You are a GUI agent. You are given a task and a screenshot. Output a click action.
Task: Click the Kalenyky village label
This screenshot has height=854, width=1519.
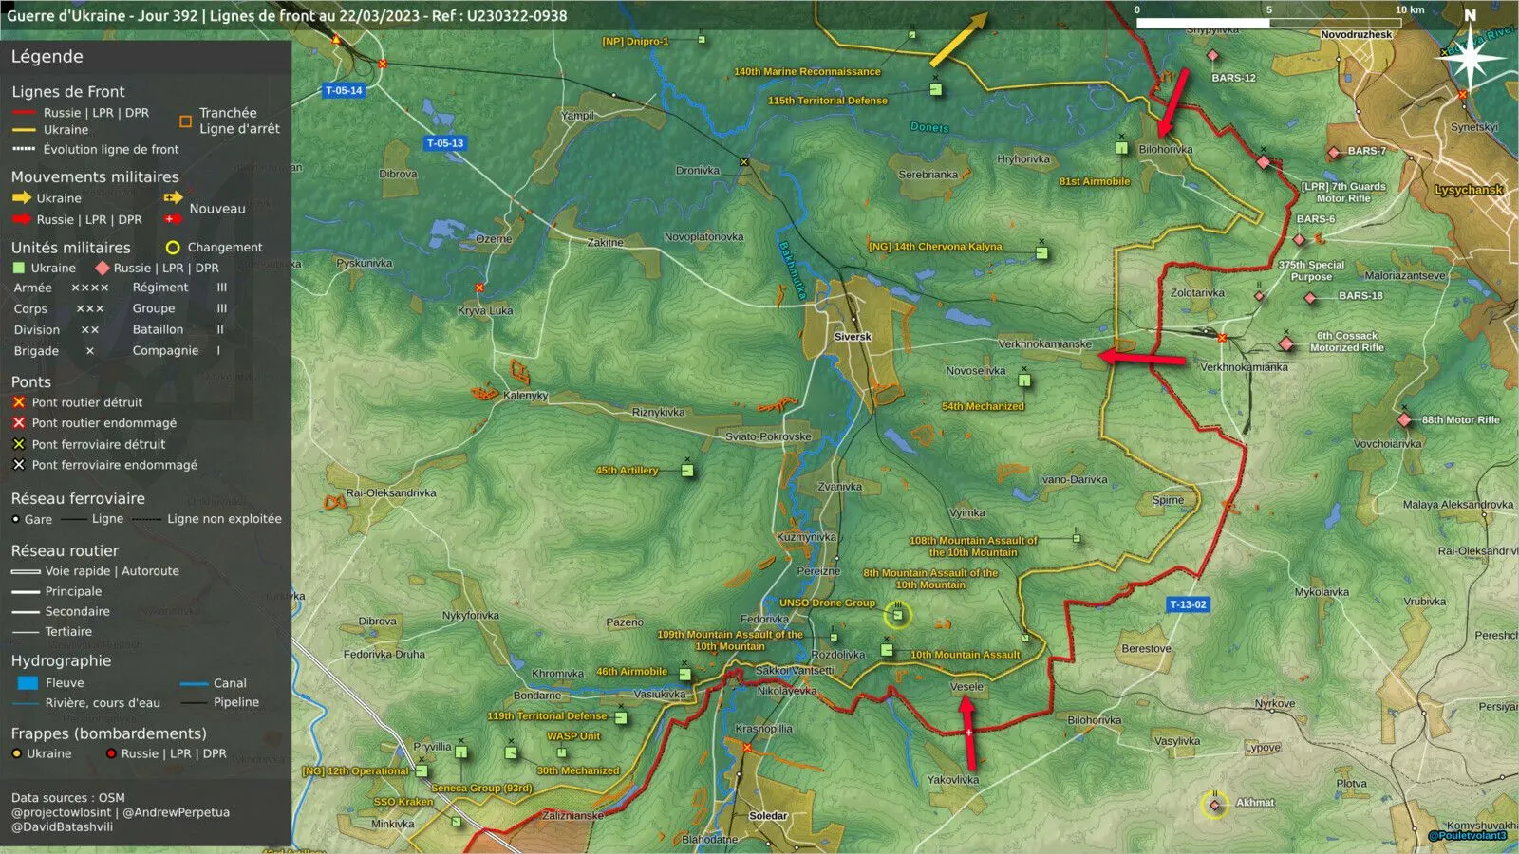coord(525,396)
